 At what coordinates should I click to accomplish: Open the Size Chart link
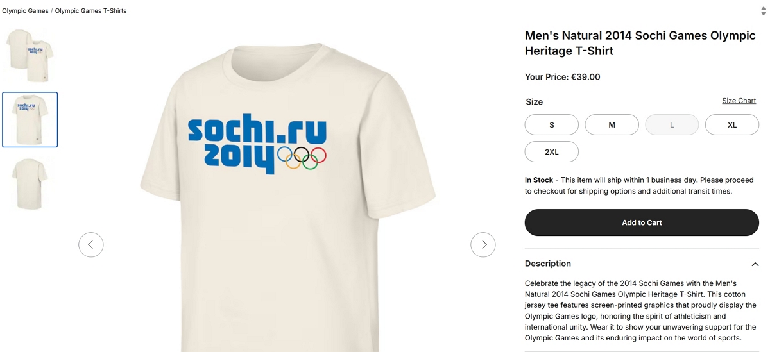(x=739, y=101)
